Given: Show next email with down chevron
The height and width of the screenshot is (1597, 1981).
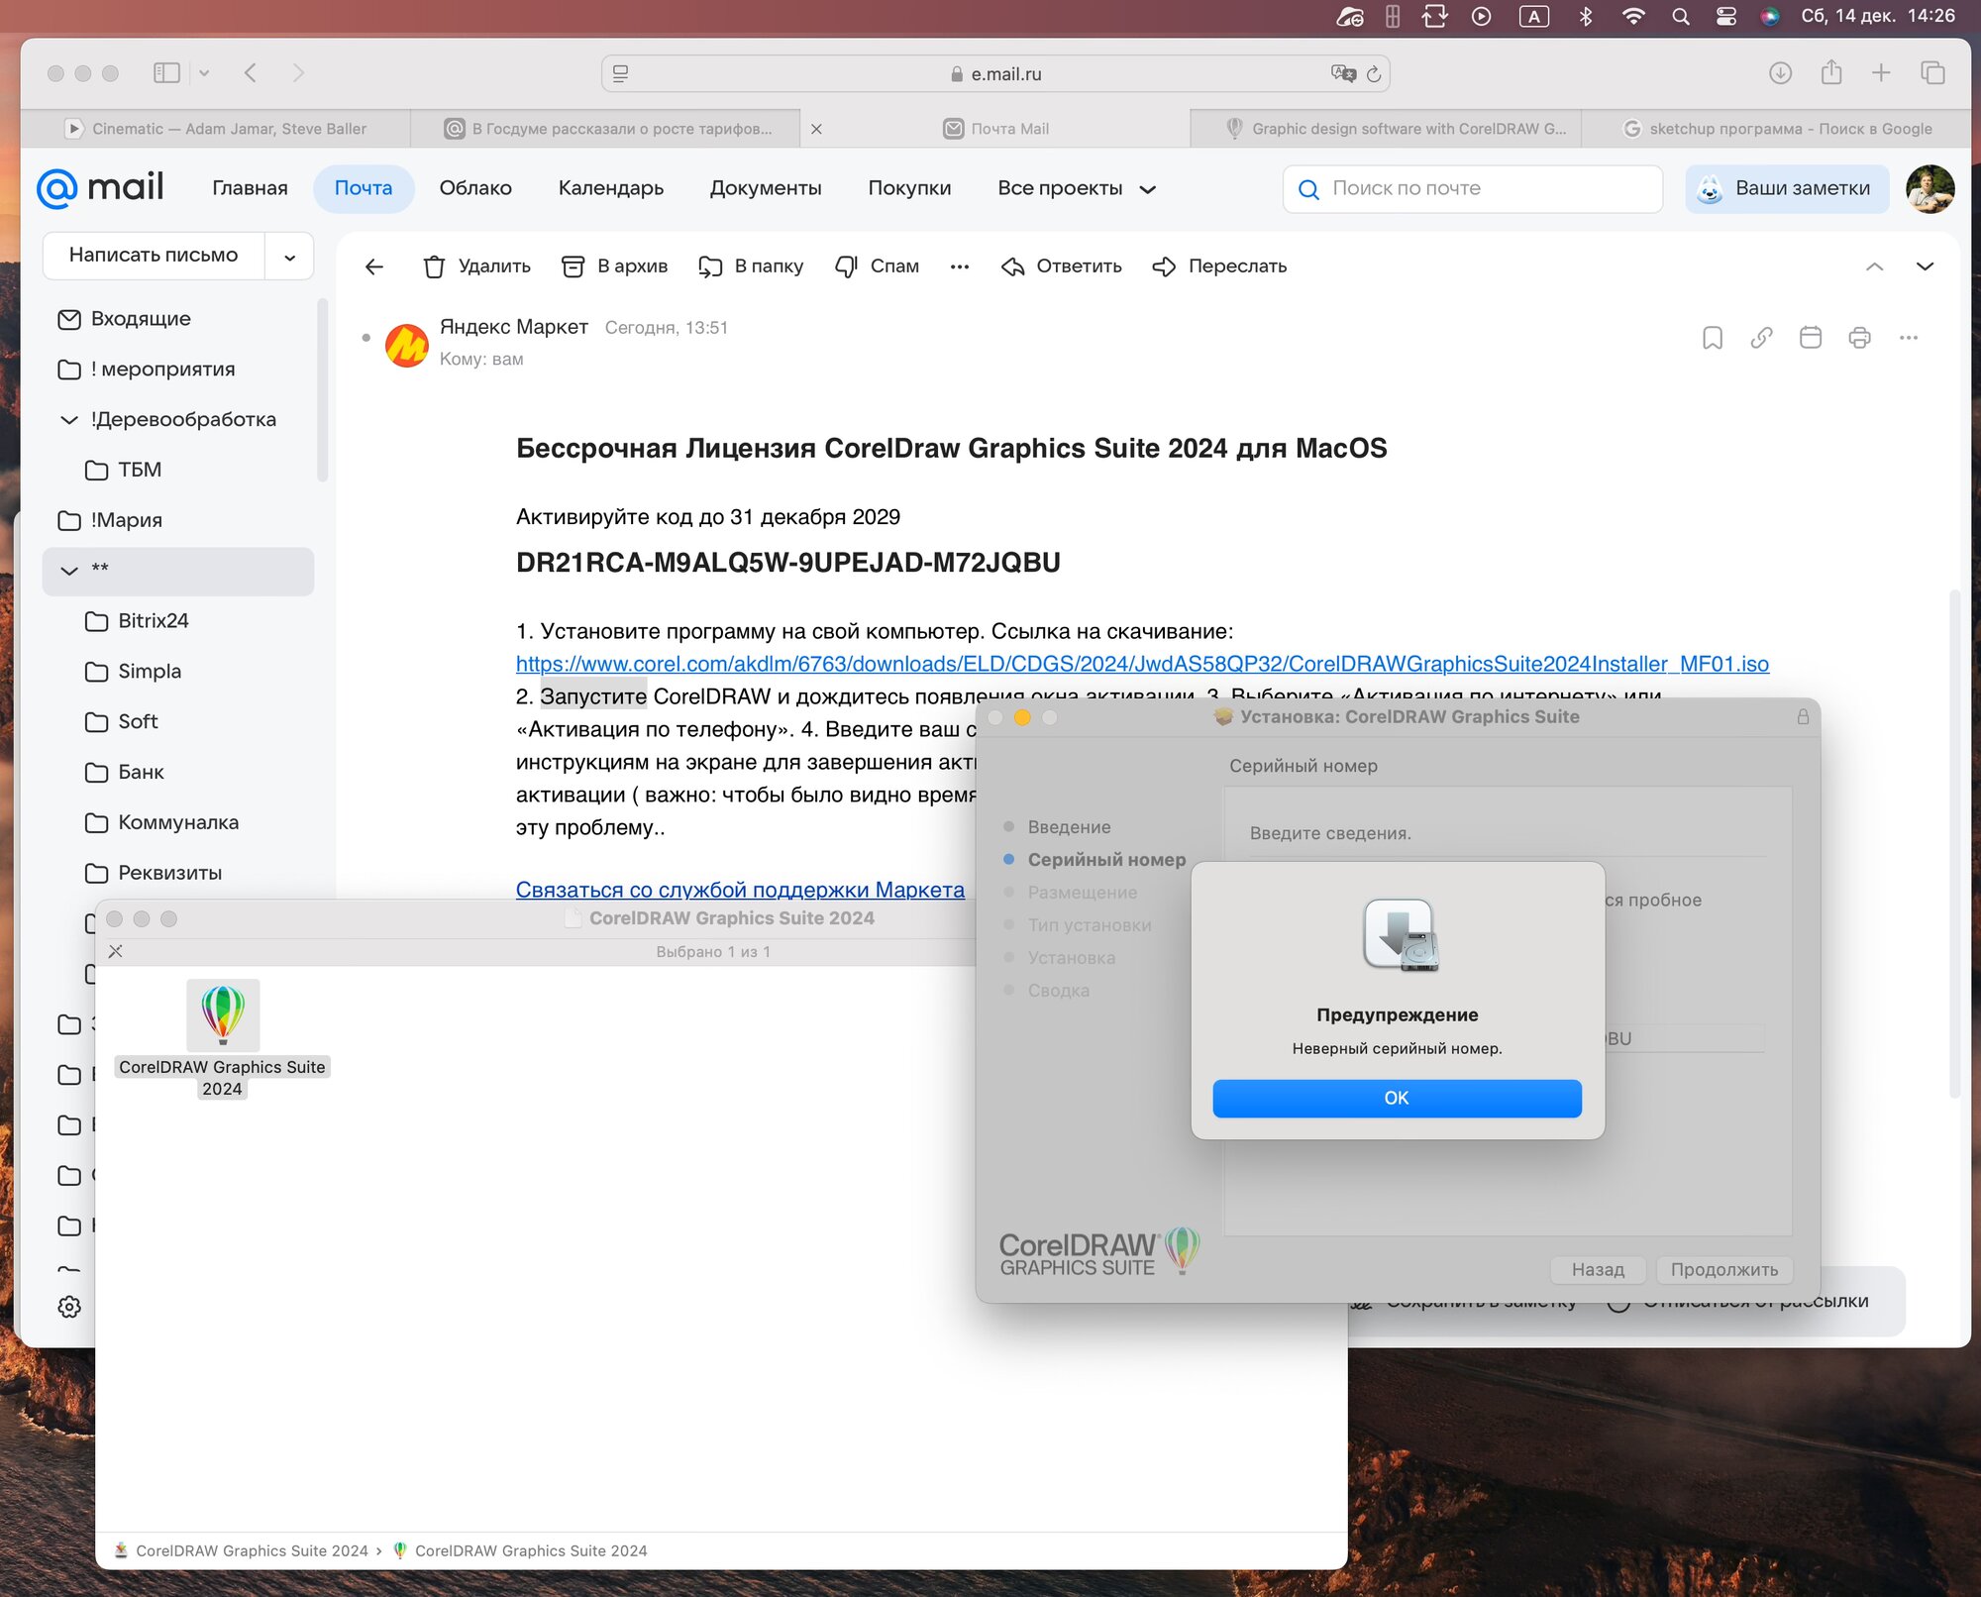Looking at the screenshot, I should point(1925,266).
